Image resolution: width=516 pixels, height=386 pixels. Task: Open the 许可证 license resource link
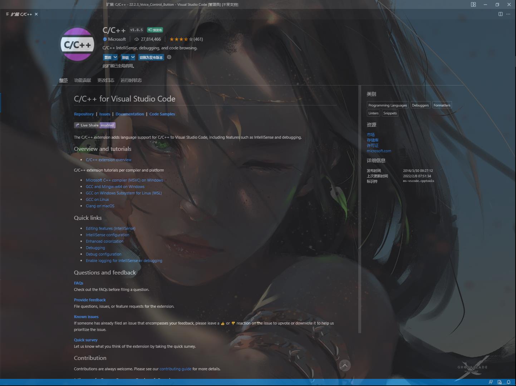click(x=373, y=145)
